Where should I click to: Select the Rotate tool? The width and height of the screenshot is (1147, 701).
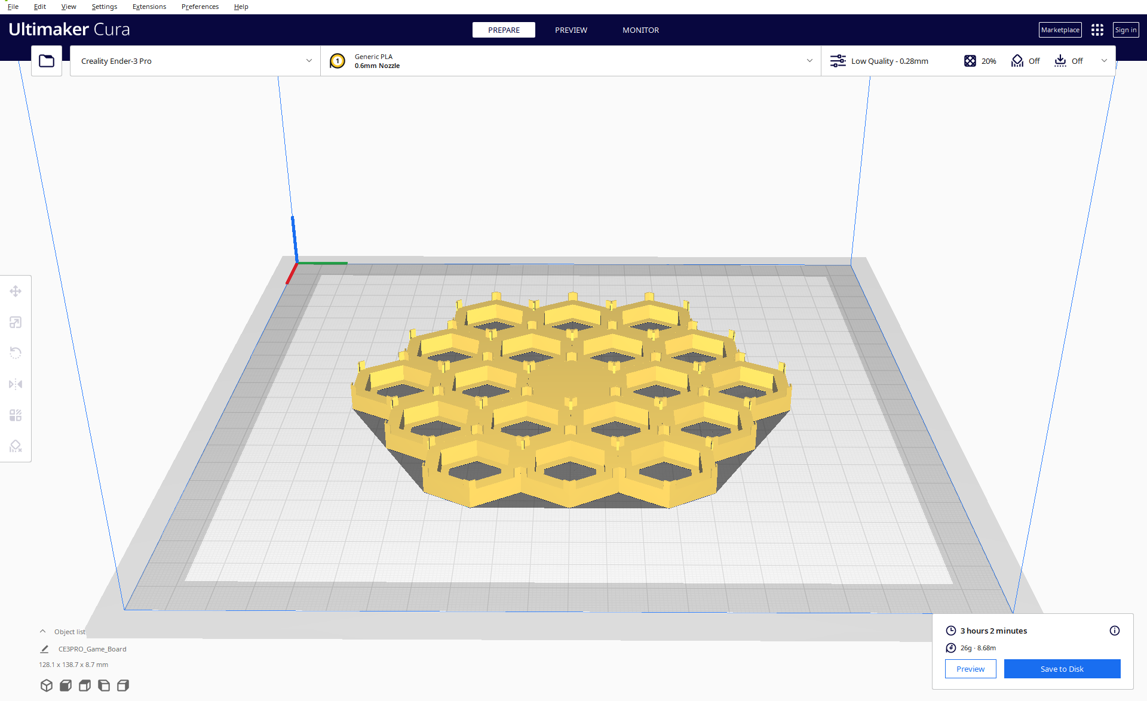(x=16, y=353)
